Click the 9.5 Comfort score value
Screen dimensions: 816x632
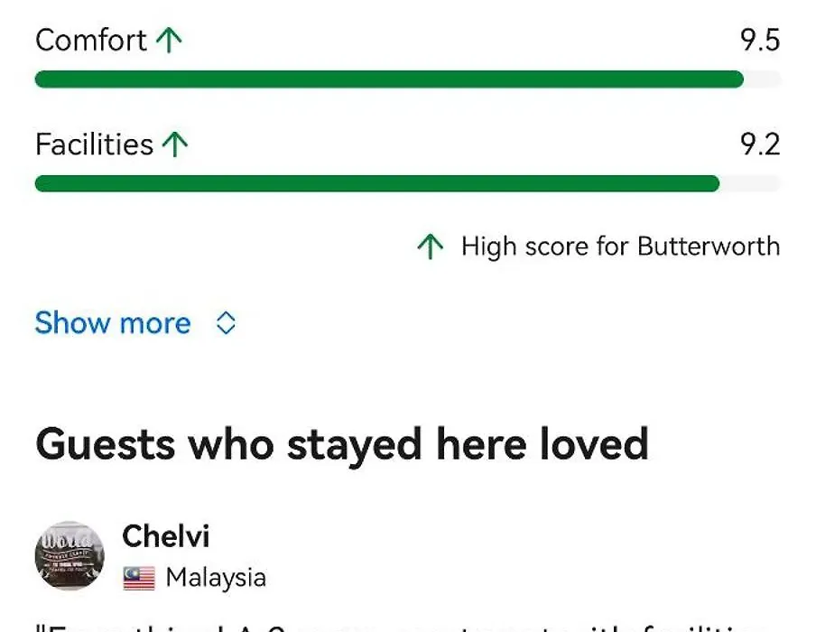pyautogui.click(x=760, y=40)
